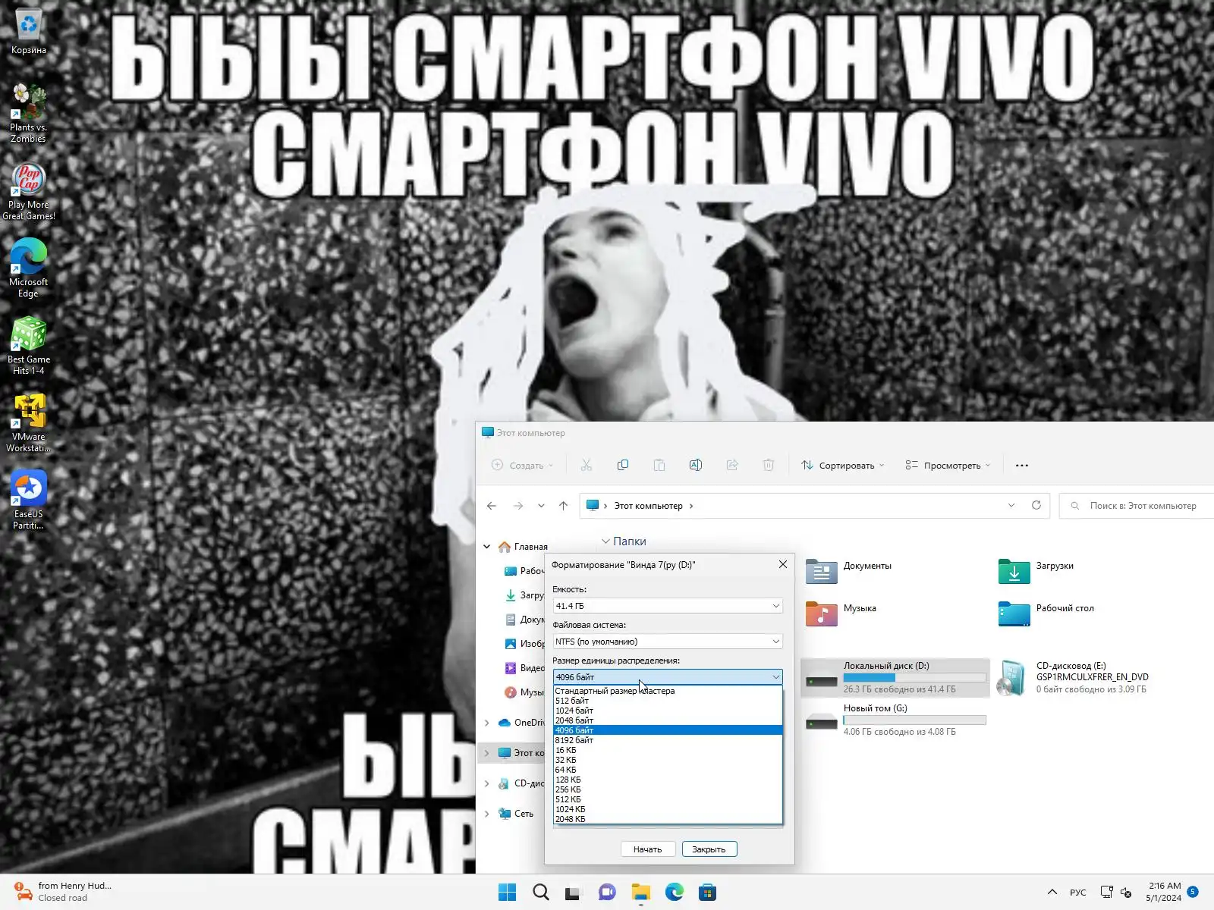Open the Рабочий стол folder
This screenshot has width=1214, height=910.
[x=1046, y=613]
